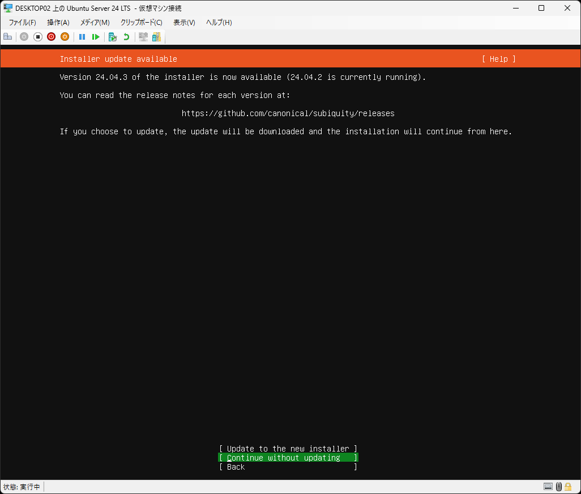Screen dimensions: 581x494
Task: Choose Update to the new installer
Action: 288,449
